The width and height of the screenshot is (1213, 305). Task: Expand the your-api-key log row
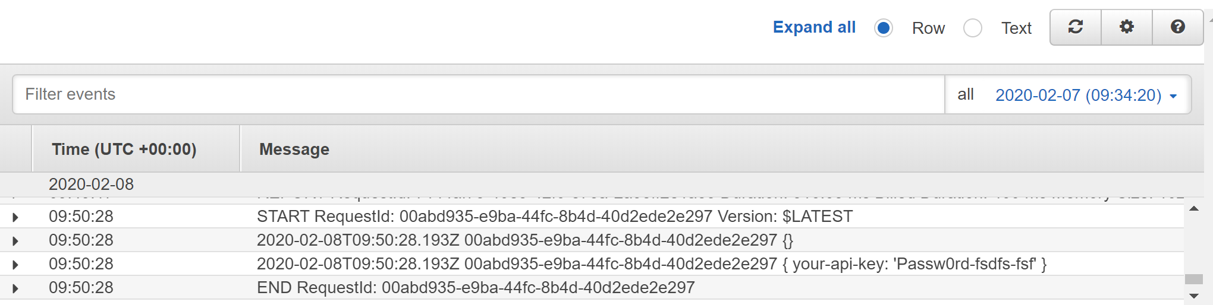[x=15, y=265]
